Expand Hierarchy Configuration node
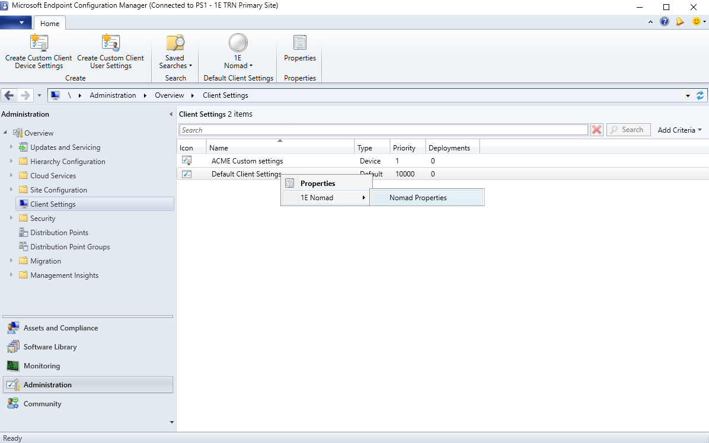This screenshot has width=709, height=443. click(x=11, y=161)
